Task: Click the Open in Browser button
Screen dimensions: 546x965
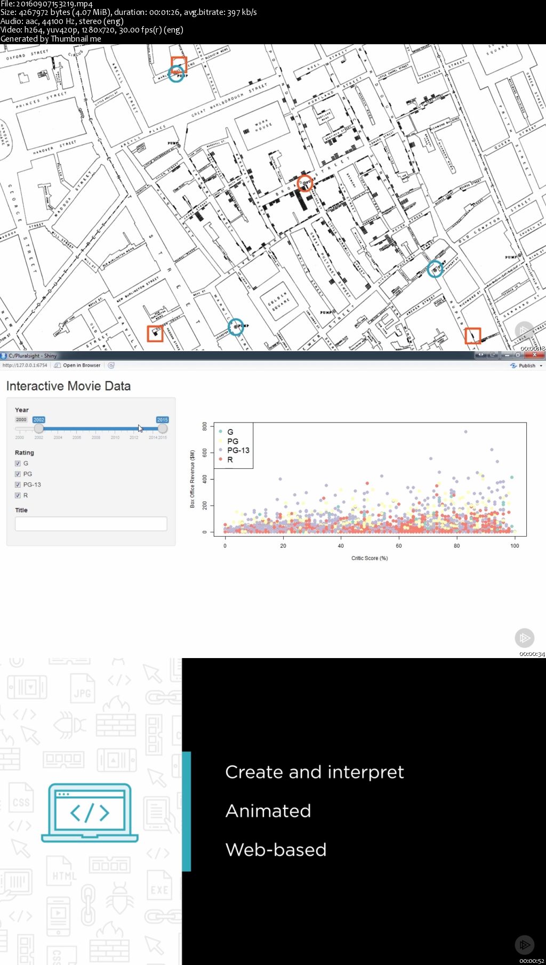Action: coord(77,366)
